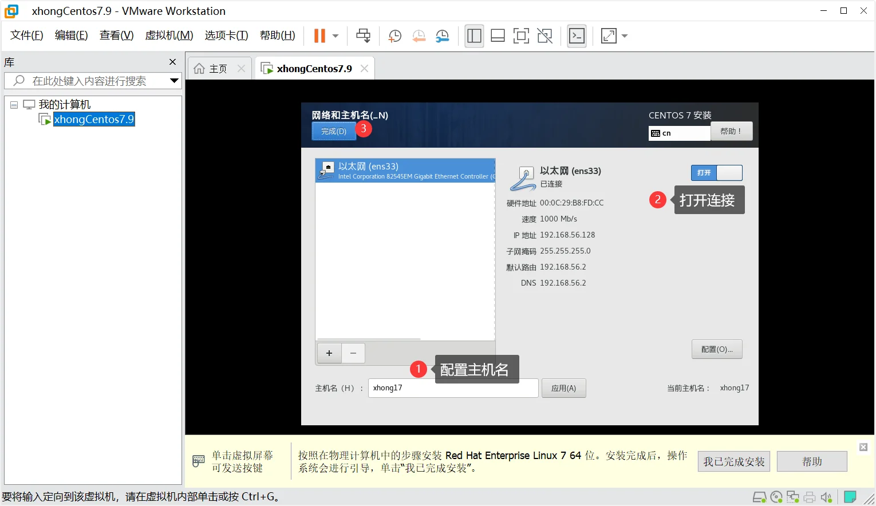Toggle the ens33 Ethernet connection switch
Screen dimensions: 876x506
pos(716,173)
